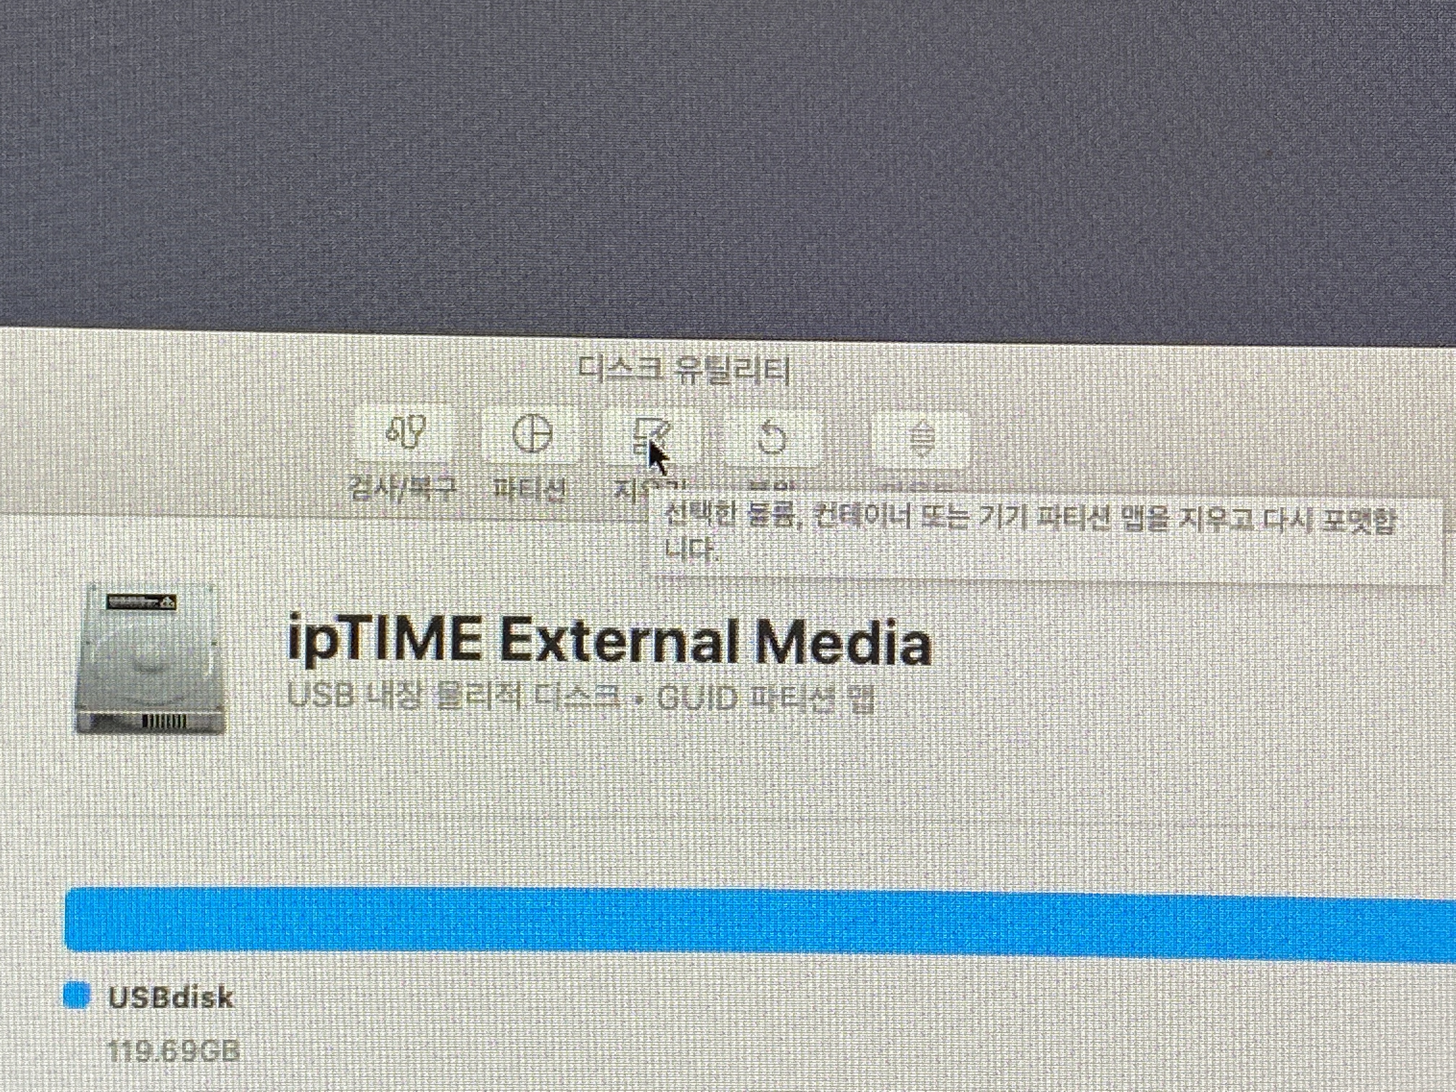Click the 검사/복구 toolbar label
This screenshot has height=1092, width=1456.
point(403,489)
